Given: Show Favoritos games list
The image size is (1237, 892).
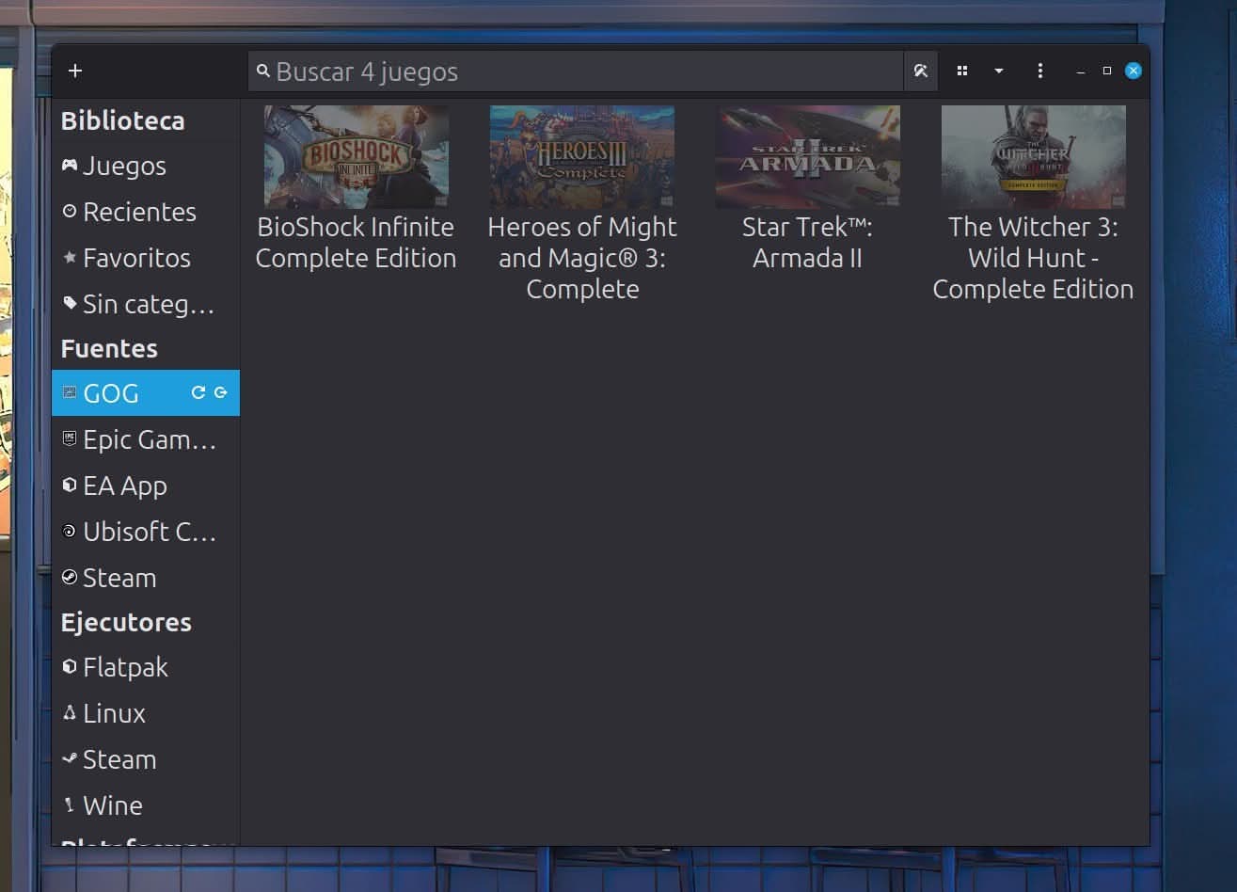Looking at the screenshot, I should 137,258.
